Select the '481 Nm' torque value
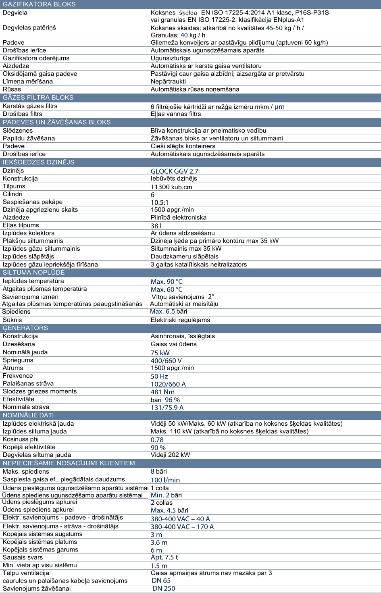381x593 pixels. coord(162,392)
